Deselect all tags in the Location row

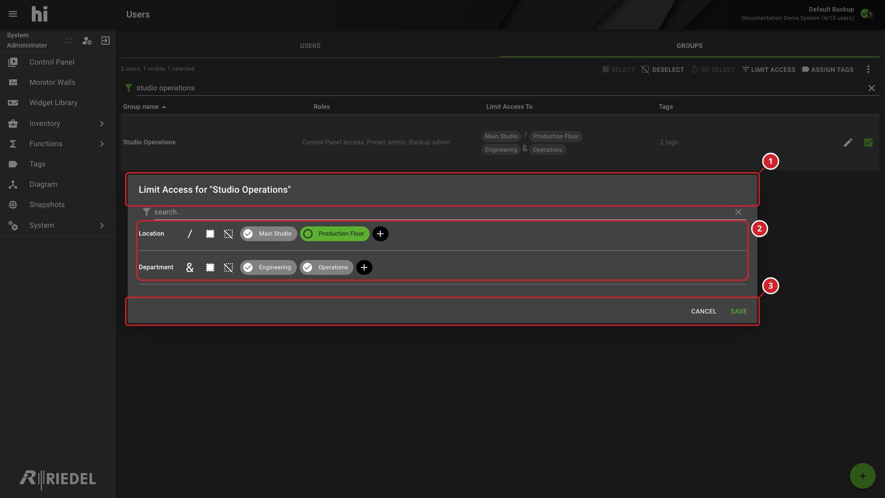click(x=229, y=234)
